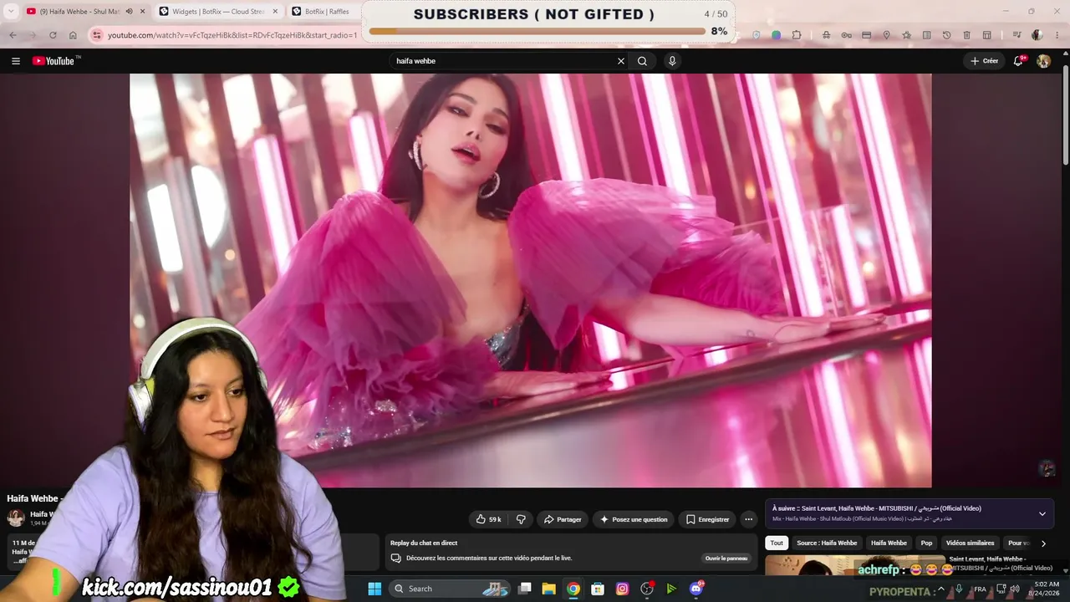Click the Haifa Wehbe video player
1070x602 pixels.
tap(530, 280)
